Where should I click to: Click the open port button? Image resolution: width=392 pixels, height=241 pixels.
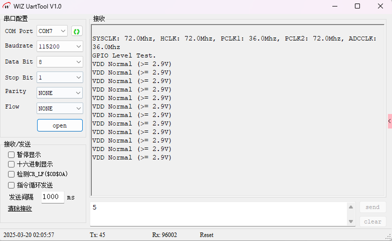click(60, 125)
